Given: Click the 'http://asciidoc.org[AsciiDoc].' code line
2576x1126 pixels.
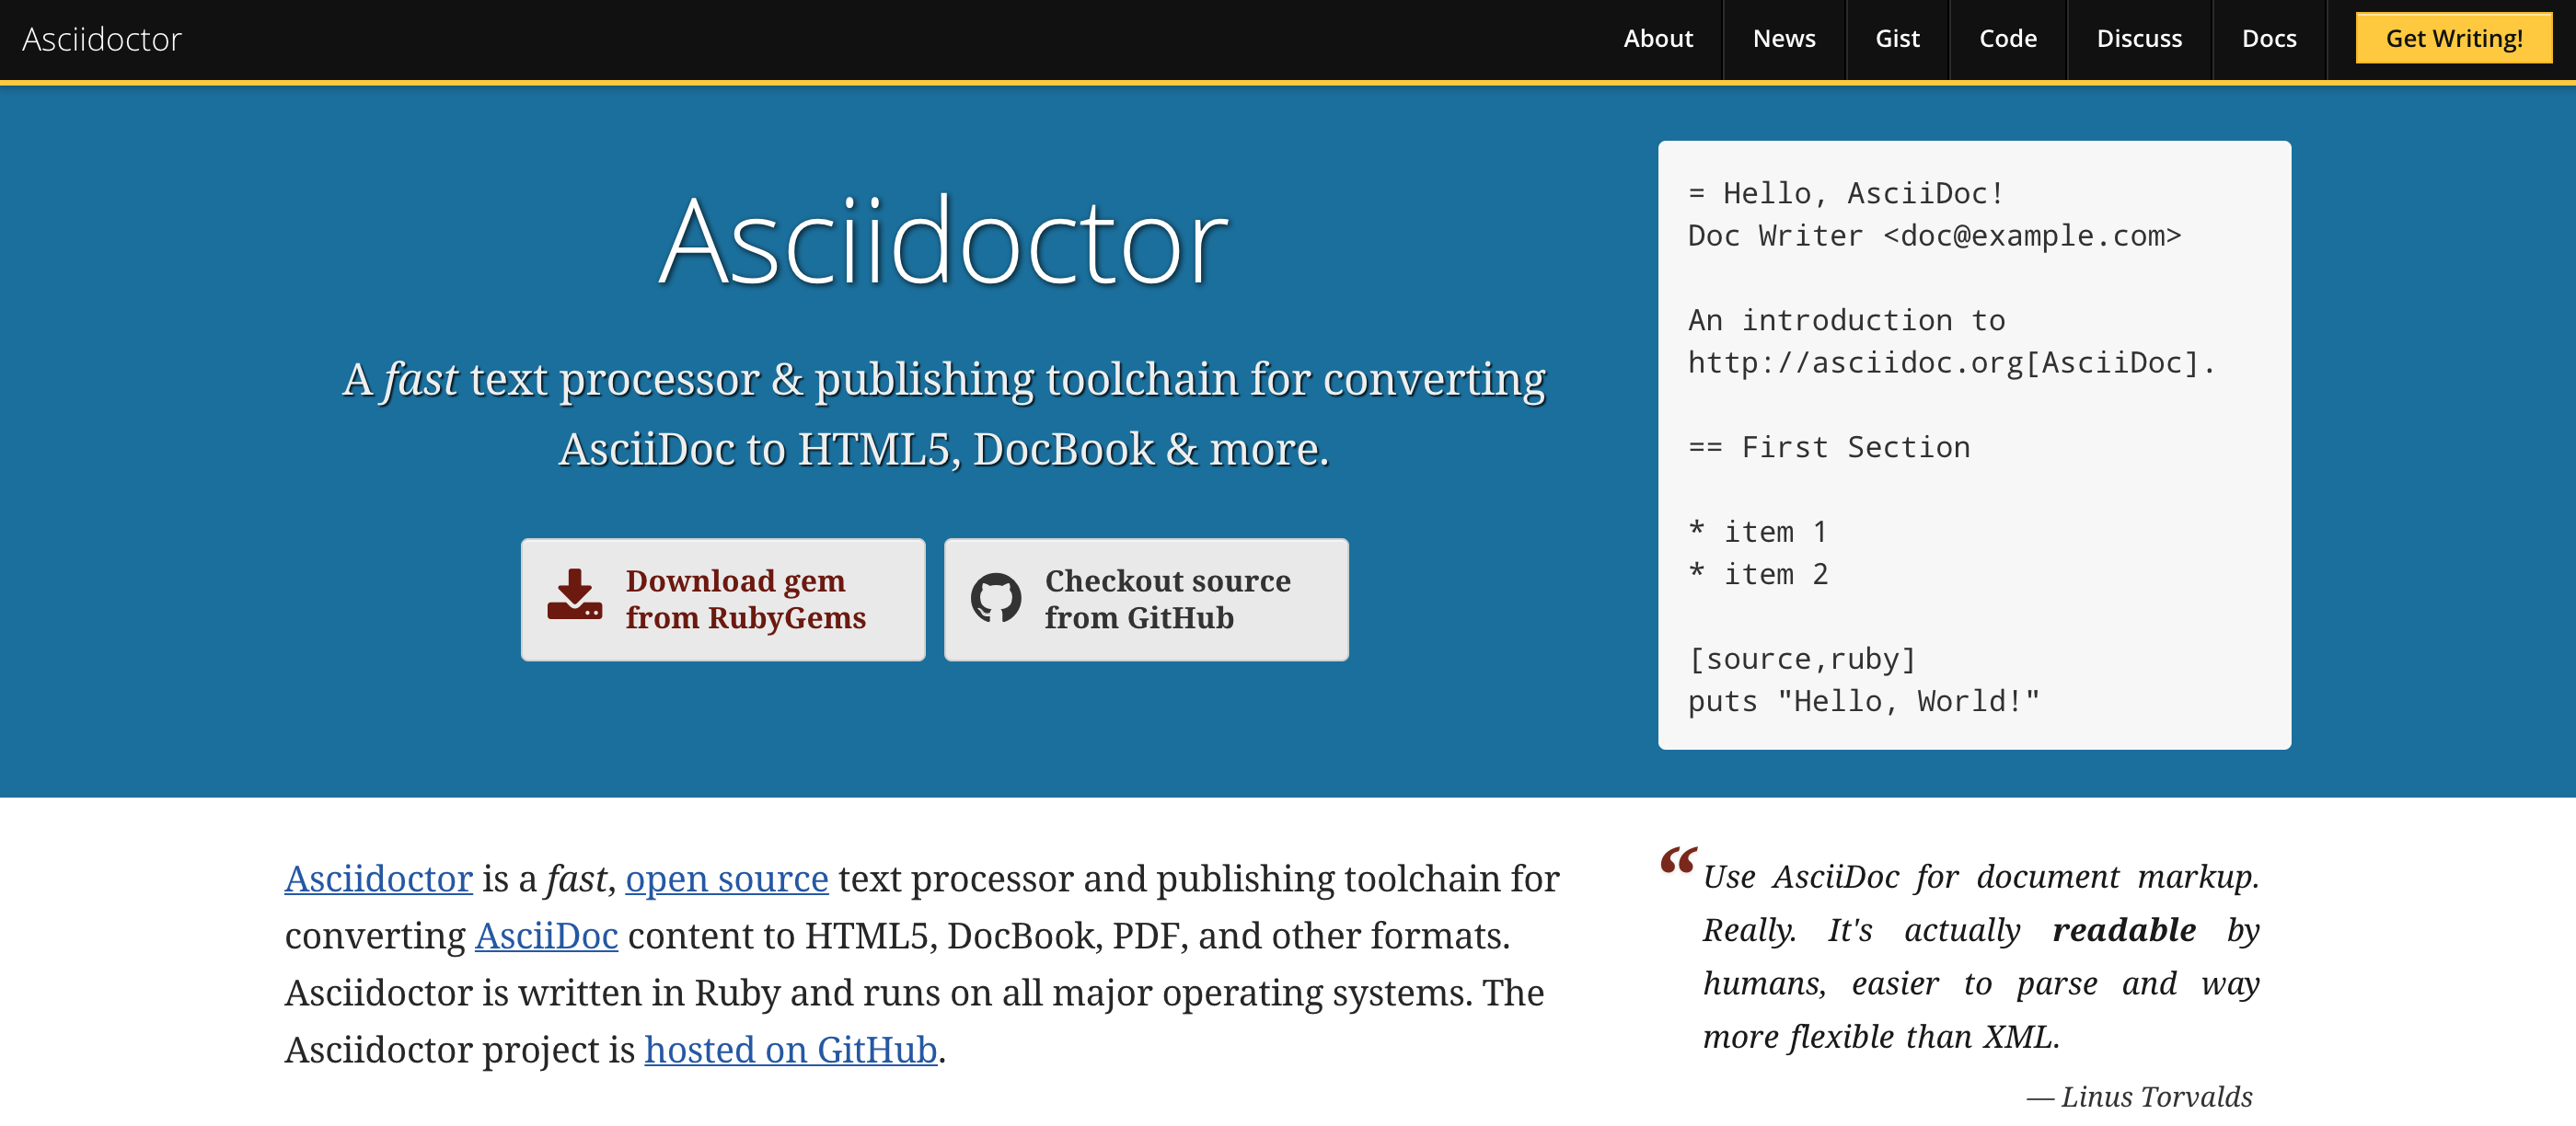Looking at the screenshot, I should [1952, 363].
